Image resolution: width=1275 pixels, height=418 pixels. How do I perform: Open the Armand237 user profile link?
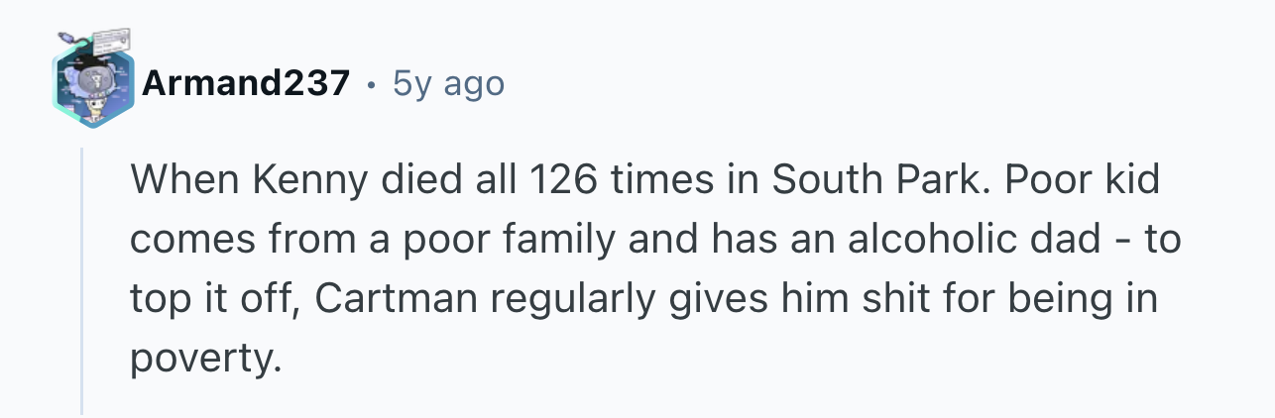click(x=245, y=84)
